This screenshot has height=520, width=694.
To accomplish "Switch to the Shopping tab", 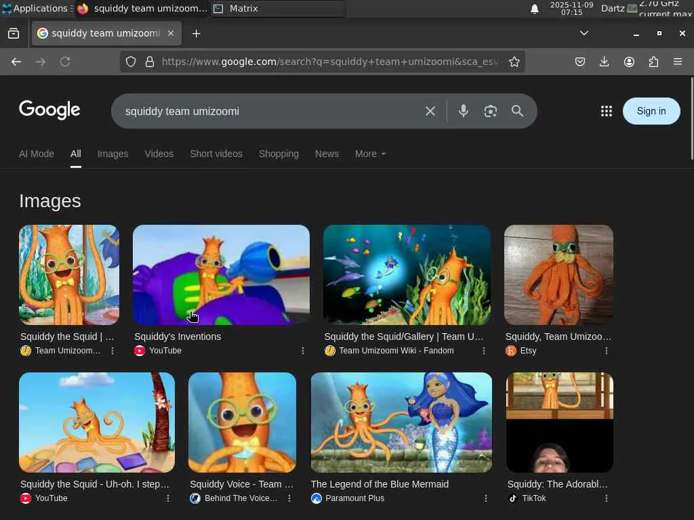I will click(x=279, y=154).
